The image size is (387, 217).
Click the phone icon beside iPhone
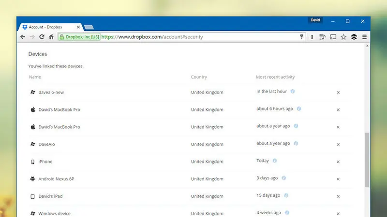(32, 162)
